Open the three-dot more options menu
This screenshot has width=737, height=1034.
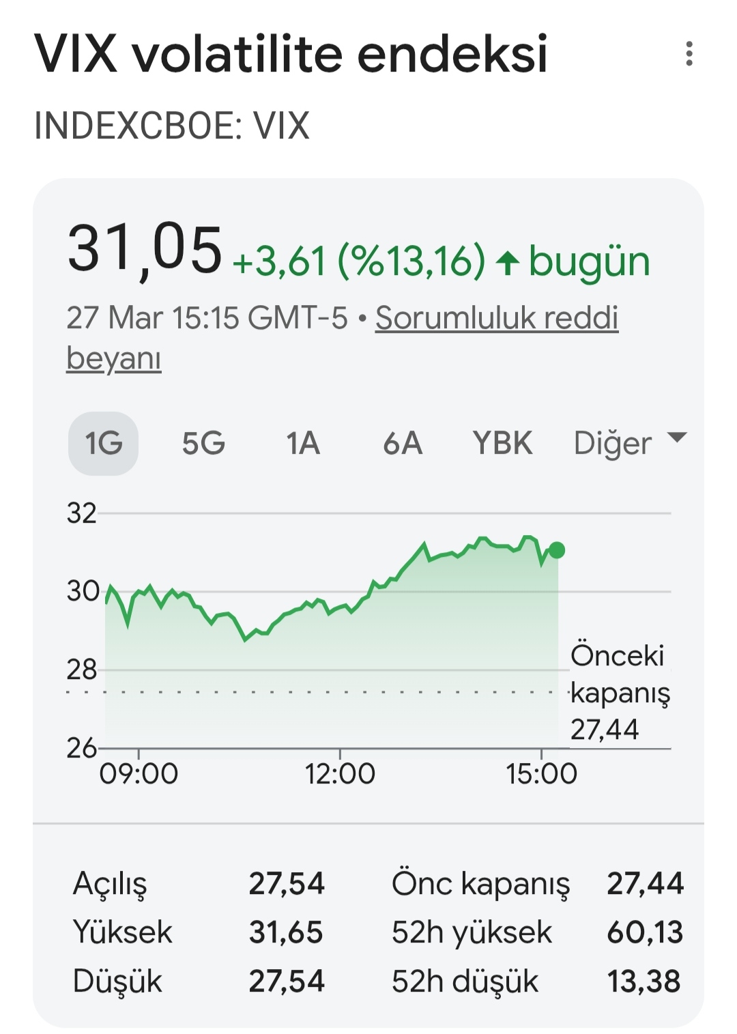(x=689, y=54)
